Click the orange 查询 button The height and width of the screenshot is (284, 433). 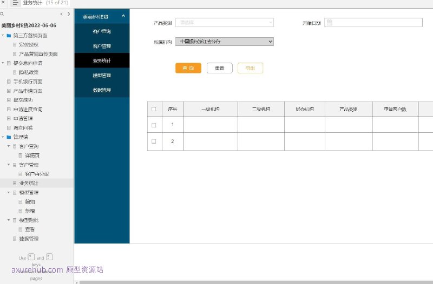pyautogui.click(x=188, y=68)
